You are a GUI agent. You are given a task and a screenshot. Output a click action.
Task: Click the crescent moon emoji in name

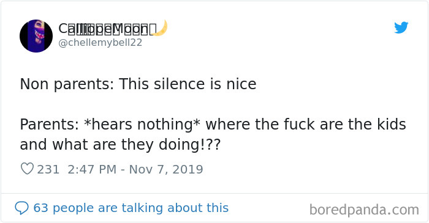pyautogui.click(x=159, y=28)
